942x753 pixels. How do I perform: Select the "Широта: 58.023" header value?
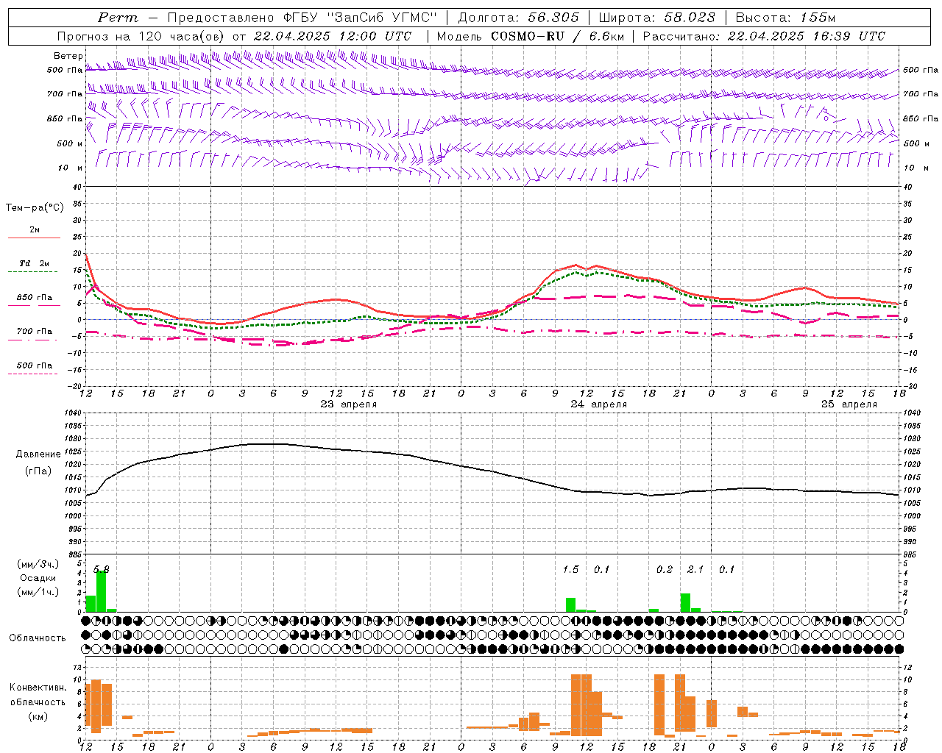coord(656,18)
